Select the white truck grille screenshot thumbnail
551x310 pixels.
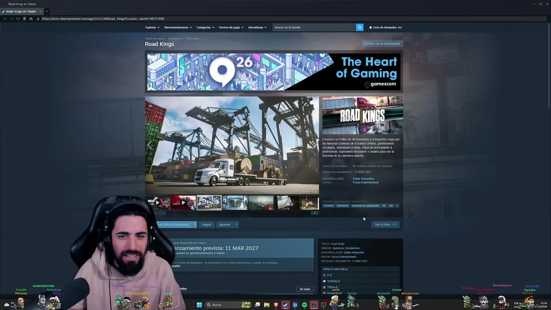[x=235, y=202]
